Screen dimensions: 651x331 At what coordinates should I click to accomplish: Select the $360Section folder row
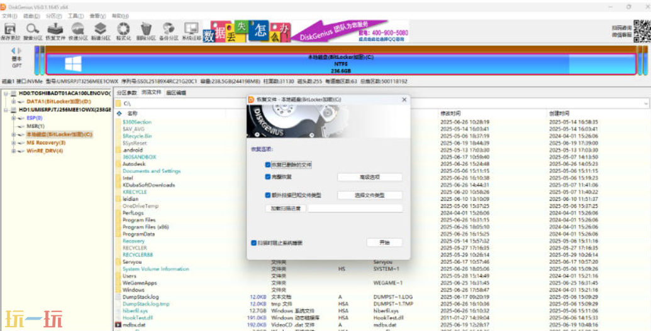pos(137,122)
